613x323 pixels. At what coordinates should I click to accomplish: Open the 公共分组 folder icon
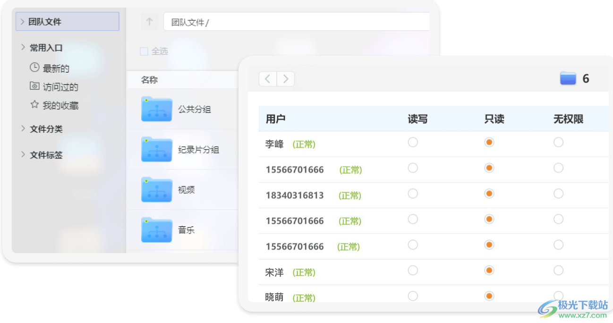pos(156,109)
